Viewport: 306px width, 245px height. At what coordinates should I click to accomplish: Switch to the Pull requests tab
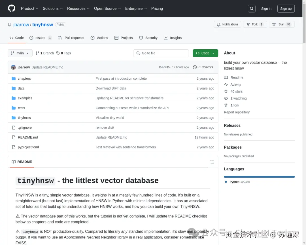click(71, 38)
